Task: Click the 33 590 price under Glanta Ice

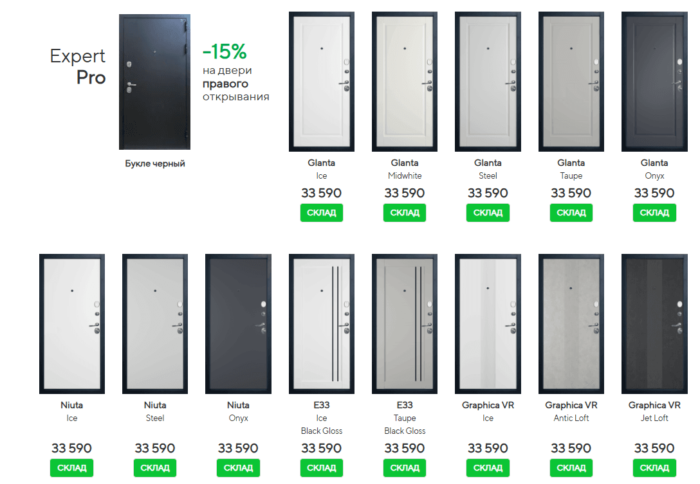Action: point(322,193)
